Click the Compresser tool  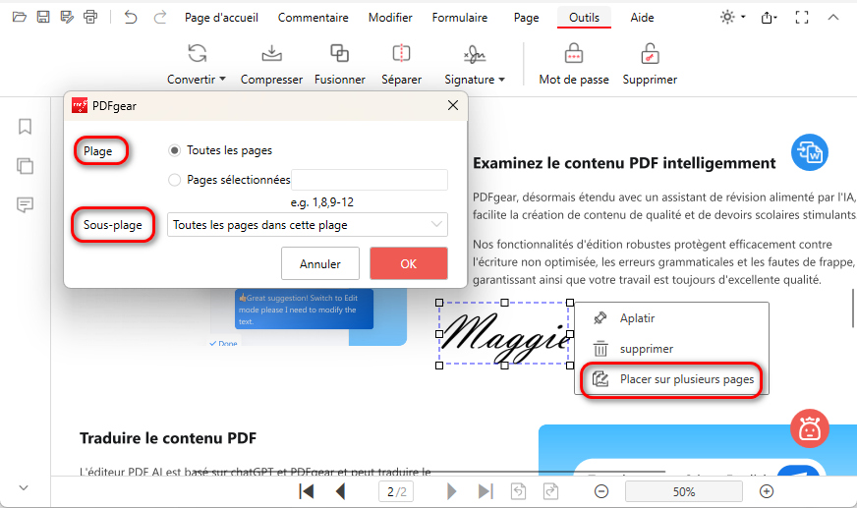coord(271,64)
